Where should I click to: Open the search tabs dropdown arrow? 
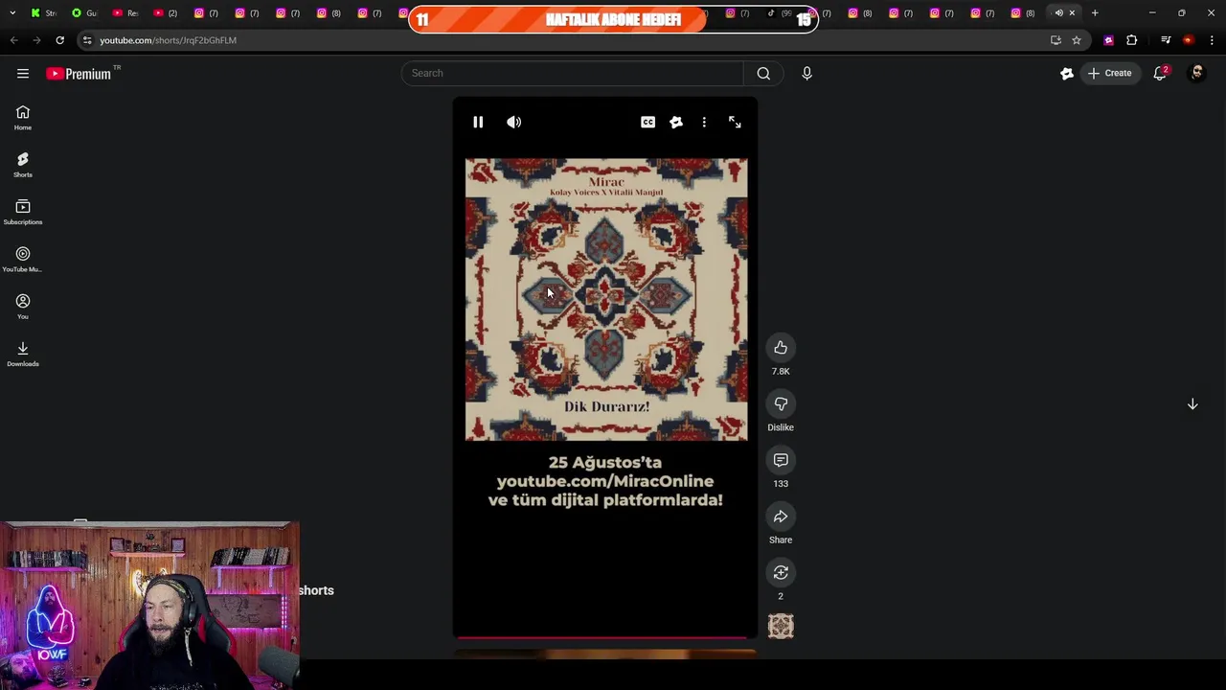tap(12, 12)
